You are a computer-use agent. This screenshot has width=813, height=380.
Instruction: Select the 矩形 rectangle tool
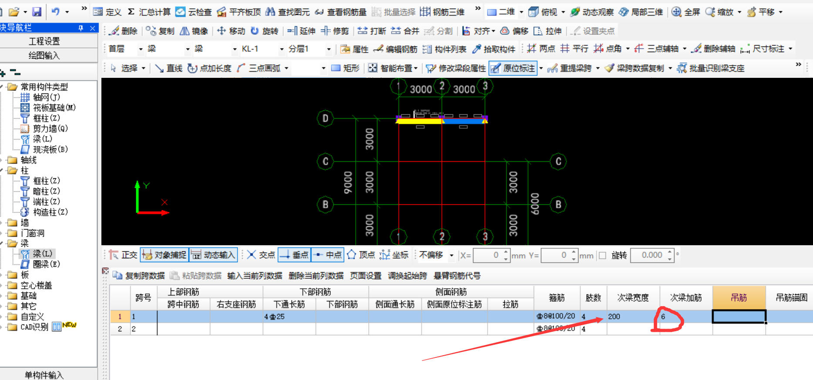pyautogui.click(x=345, y=68)
